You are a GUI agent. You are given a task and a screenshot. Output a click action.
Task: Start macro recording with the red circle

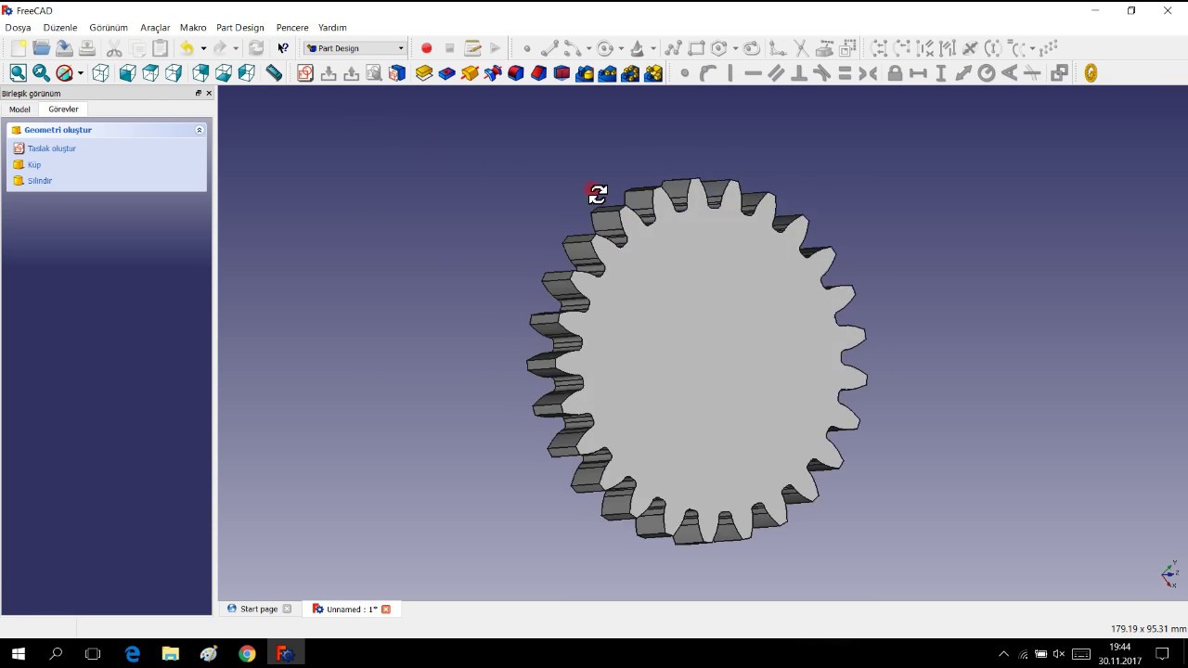427,48
